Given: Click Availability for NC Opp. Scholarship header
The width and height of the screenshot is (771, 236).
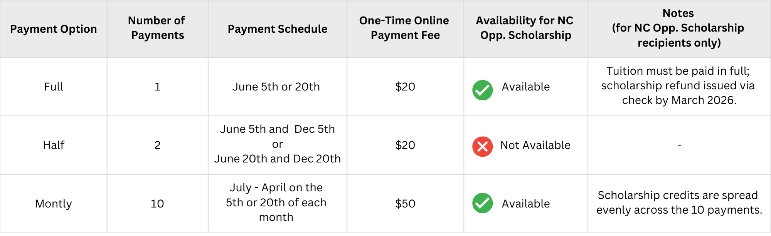Looking at the screenshot, I should click(x=525, y=28).
